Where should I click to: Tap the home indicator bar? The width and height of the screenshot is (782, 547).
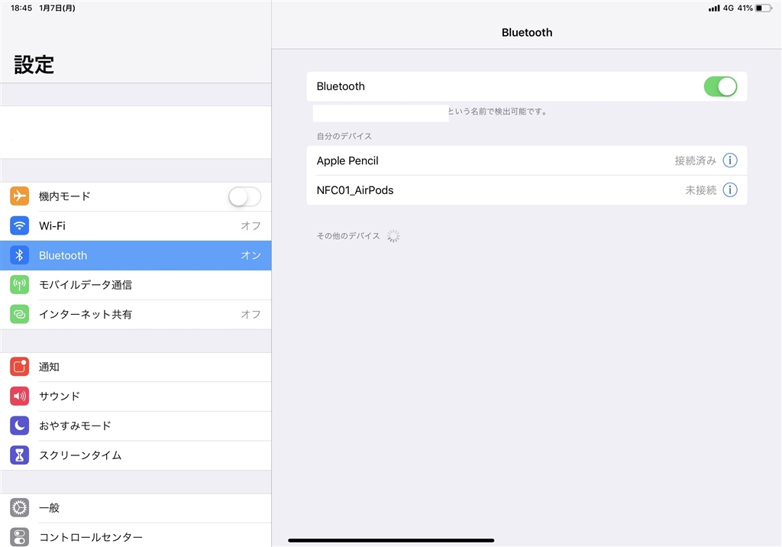(391, 540)
